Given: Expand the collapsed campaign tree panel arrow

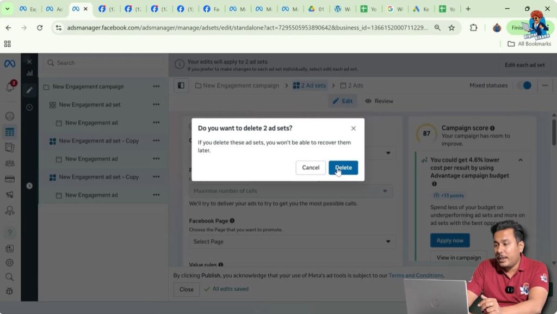Looking at the screenshot, I should click(29, 186).
